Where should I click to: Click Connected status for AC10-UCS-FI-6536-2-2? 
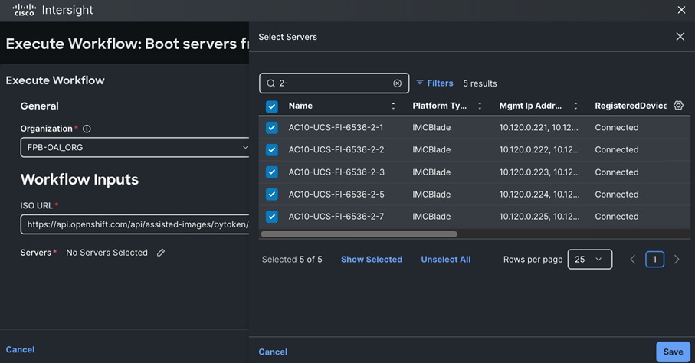(x=617, y=150)
